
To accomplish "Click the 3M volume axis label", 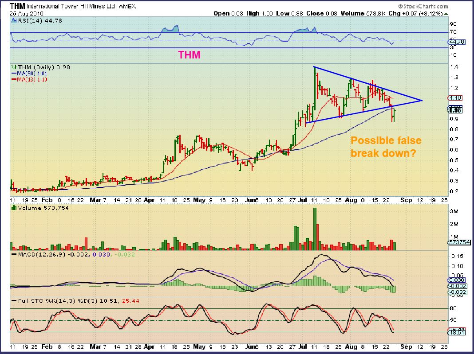I will [454, 211].
